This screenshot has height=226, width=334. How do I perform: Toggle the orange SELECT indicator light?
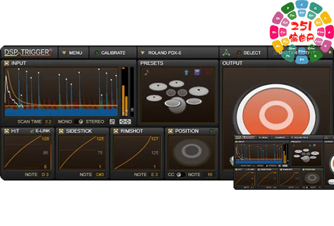tap(239, 52)
